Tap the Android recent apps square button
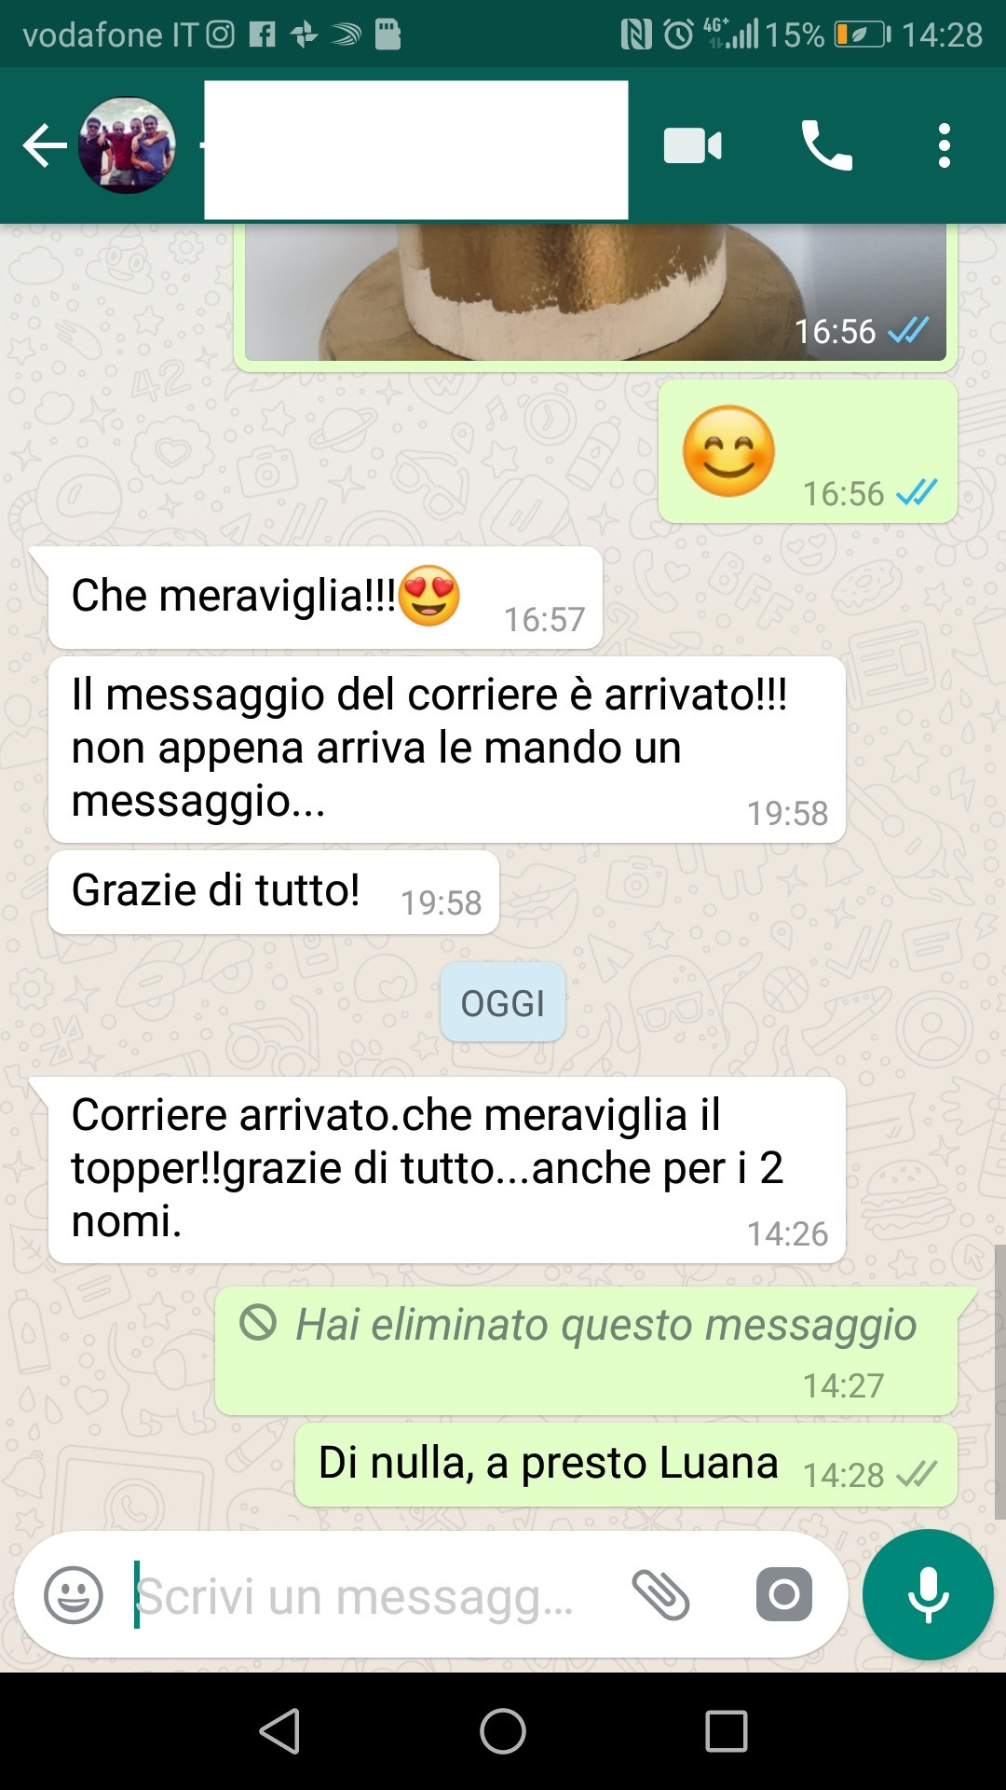This screenshot has height=1790, width=1006. (x=727, y=1731)
